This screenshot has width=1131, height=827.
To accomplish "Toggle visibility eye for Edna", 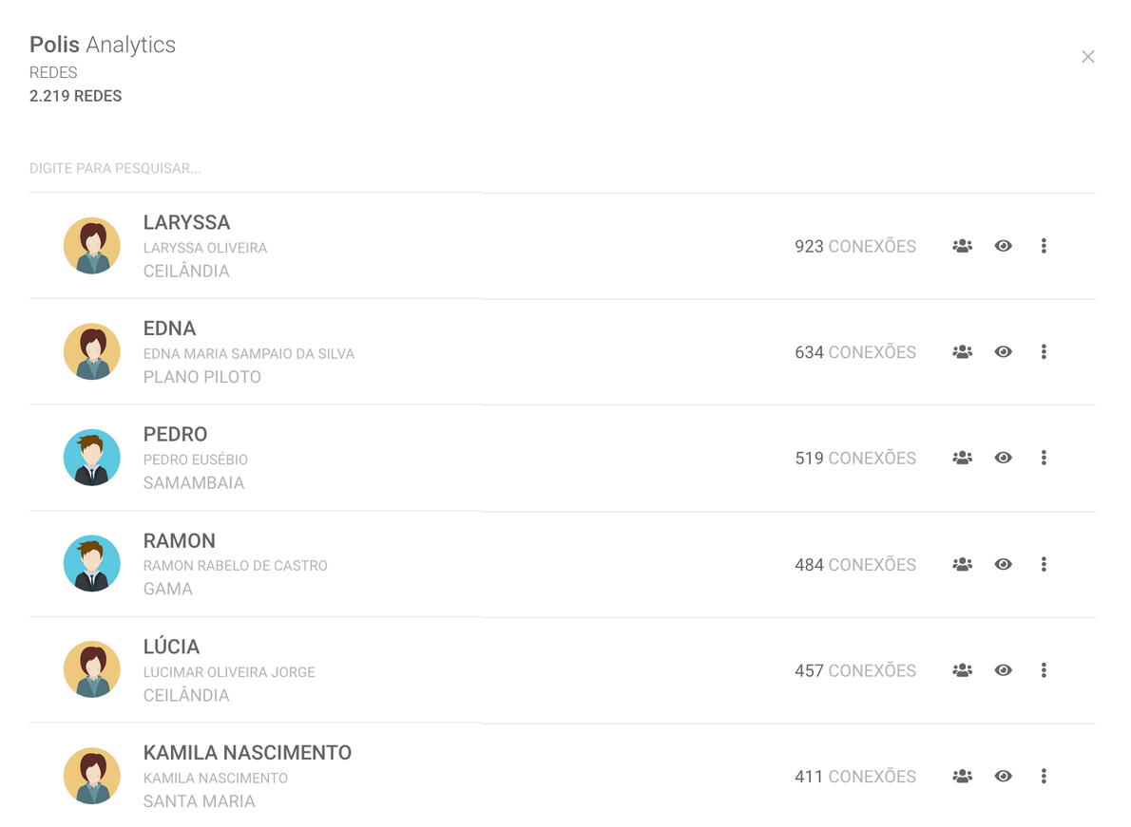I will click(1003, 352).
